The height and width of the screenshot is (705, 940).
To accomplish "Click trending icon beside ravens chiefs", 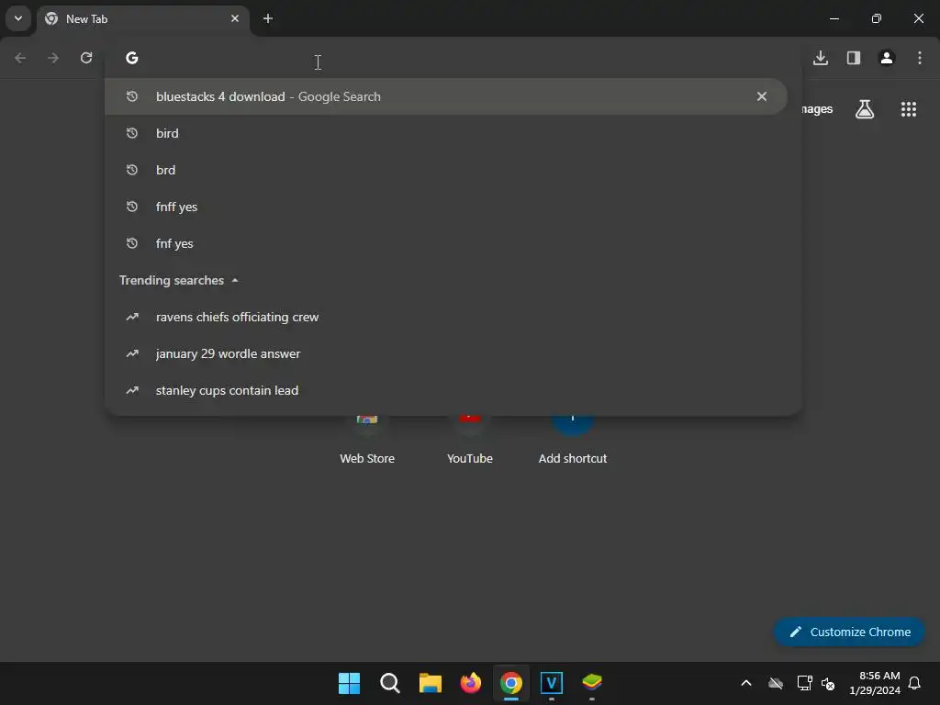I will [x=132, y=317].
